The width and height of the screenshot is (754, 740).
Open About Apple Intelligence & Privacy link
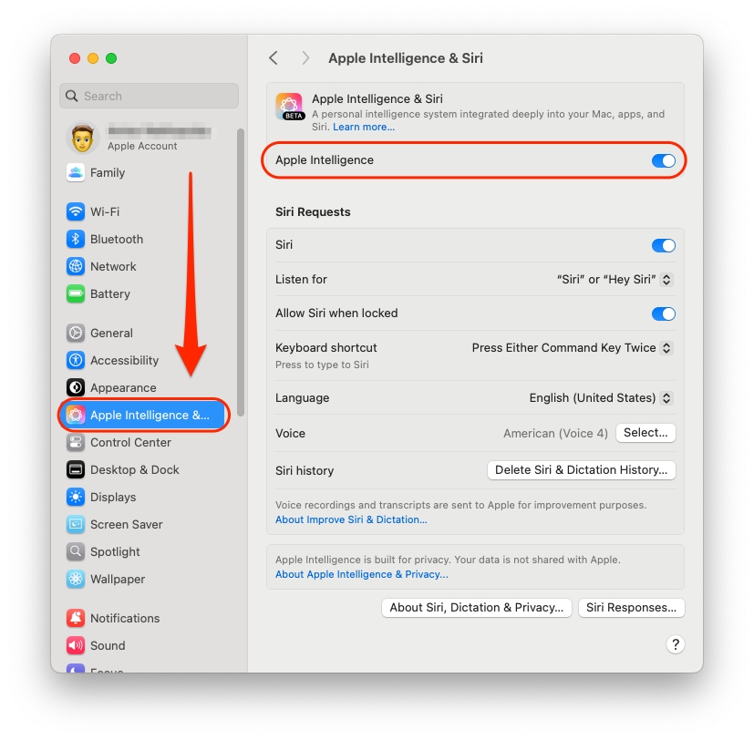(362, 575)
